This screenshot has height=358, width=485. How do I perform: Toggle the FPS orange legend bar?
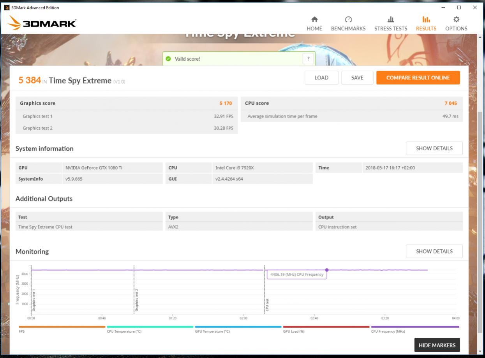coord(62,327)
